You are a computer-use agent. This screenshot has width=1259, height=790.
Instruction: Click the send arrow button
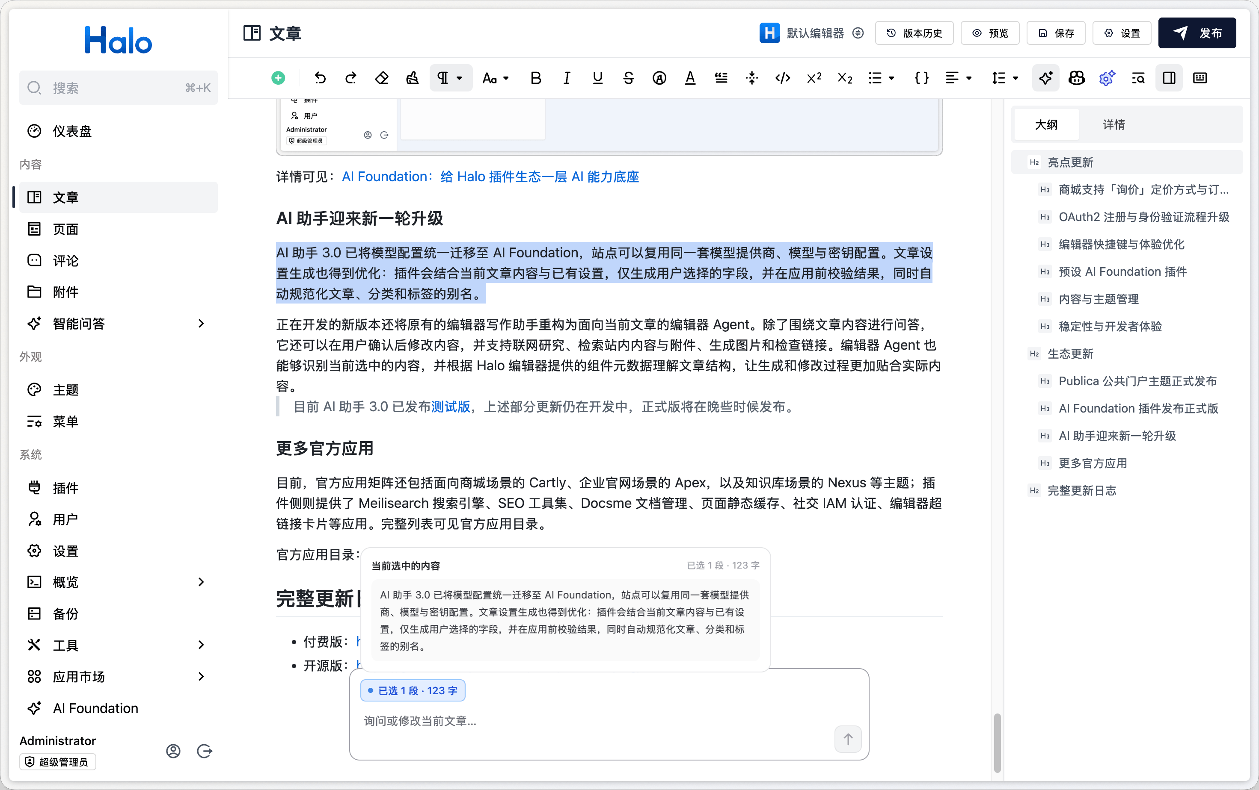(847, 739)
